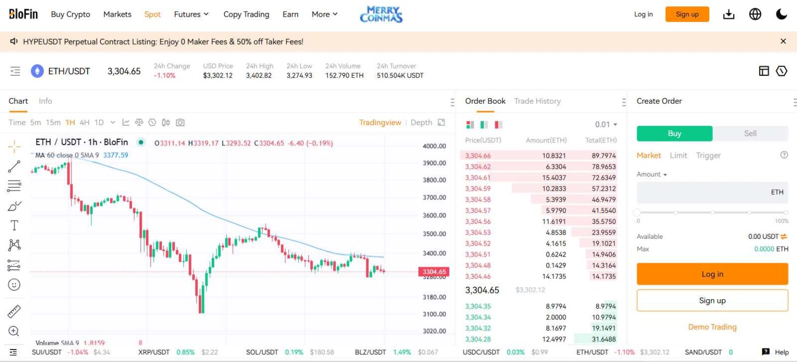797x362 pixels.
Task: Take a chart screenshot with the camera icon
Action: [180, 122]
